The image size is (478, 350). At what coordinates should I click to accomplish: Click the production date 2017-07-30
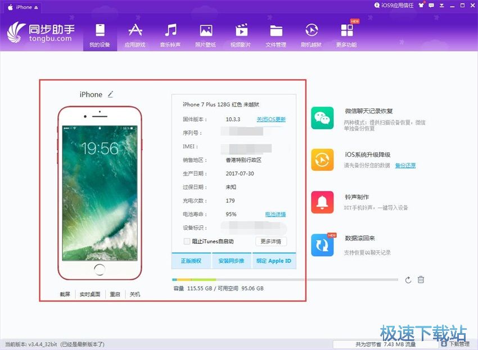click(x=240, y=174)
